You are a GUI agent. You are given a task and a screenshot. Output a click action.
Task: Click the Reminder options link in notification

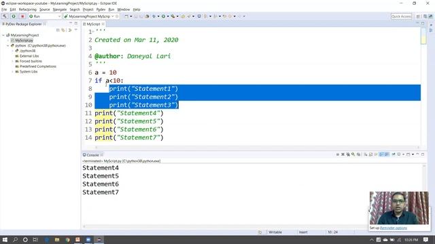coord(394,228)
